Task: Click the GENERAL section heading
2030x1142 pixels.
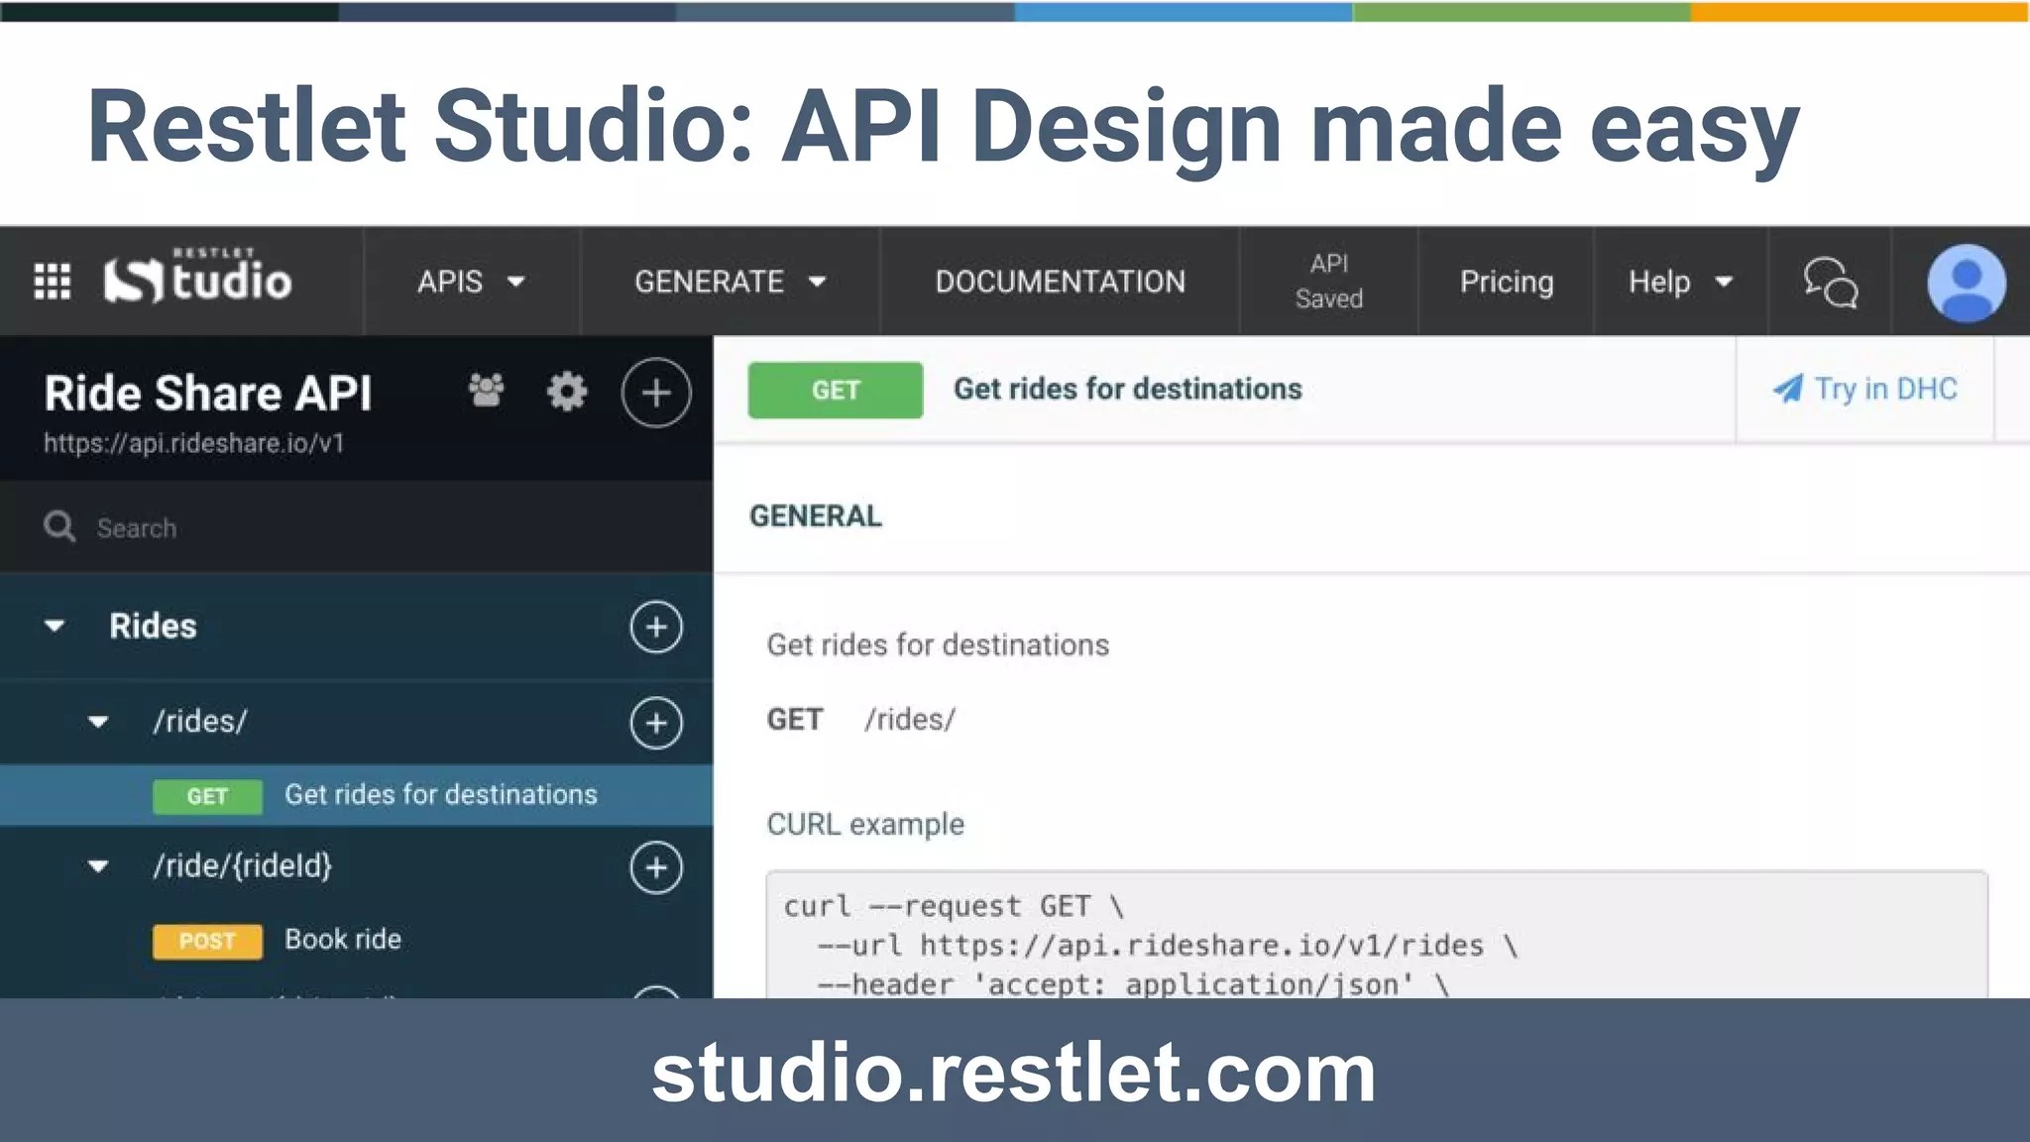Action: [815, 515]
